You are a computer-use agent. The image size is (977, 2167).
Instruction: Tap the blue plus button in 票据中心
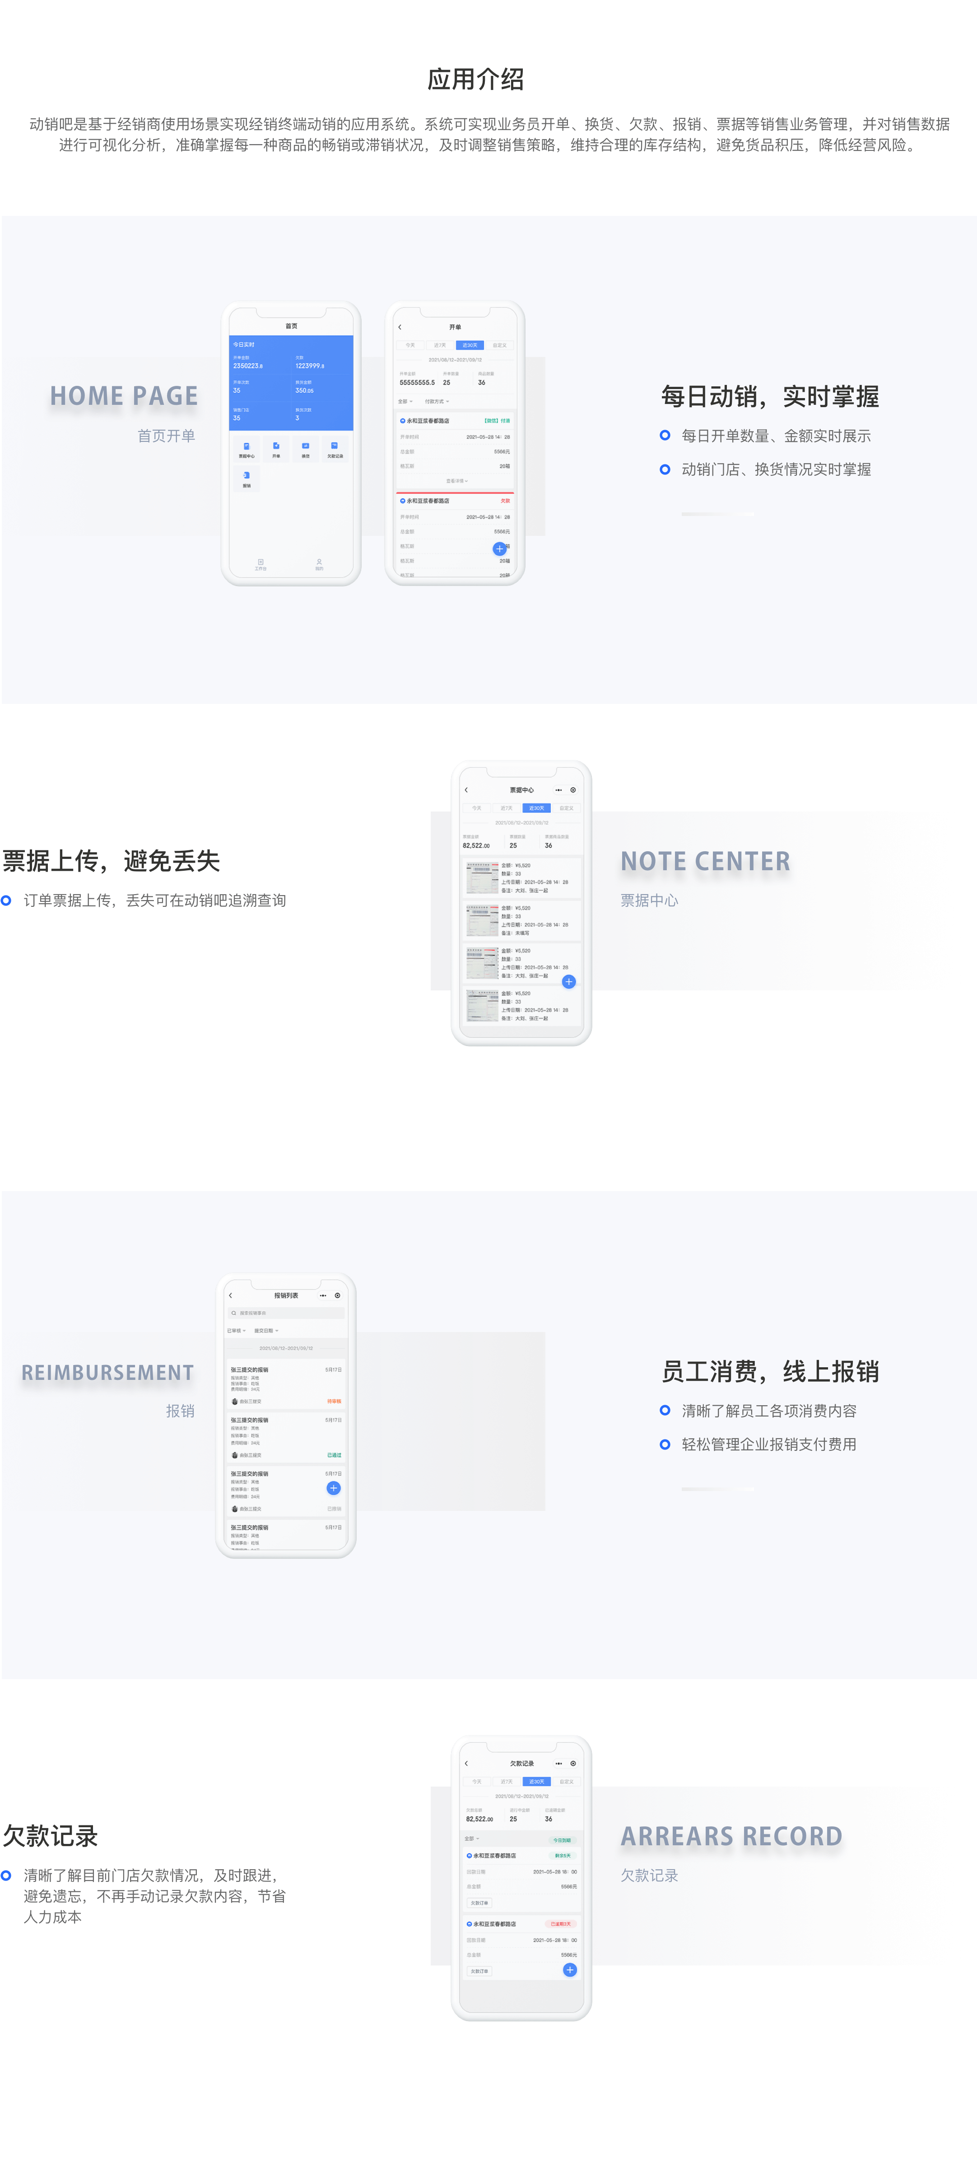pos(569,982)
